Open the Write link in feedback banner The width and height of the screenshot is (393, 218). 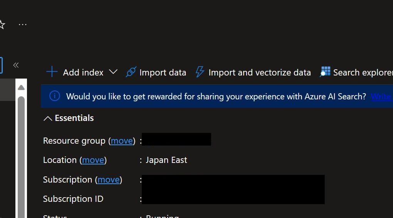coord(381,96)
